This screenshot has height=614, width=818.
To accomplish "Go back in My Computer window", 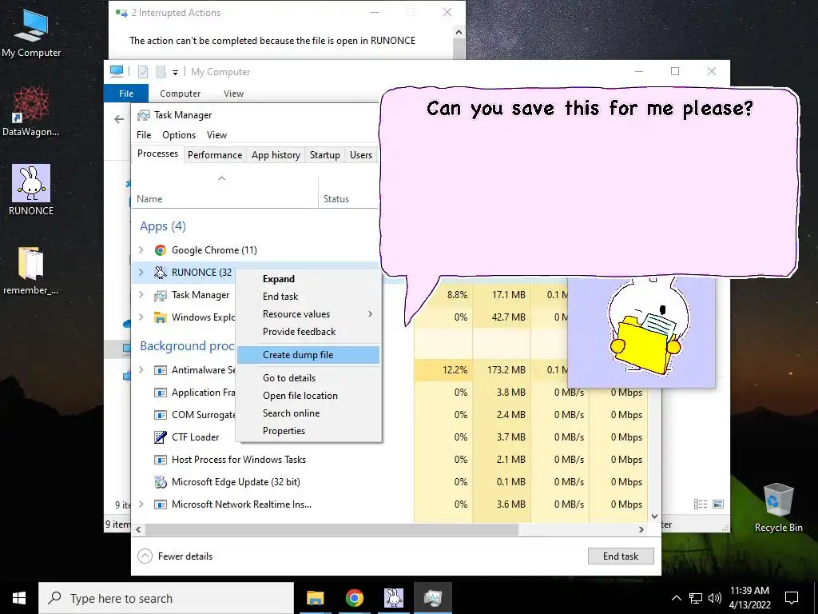I will pos(120,120).
